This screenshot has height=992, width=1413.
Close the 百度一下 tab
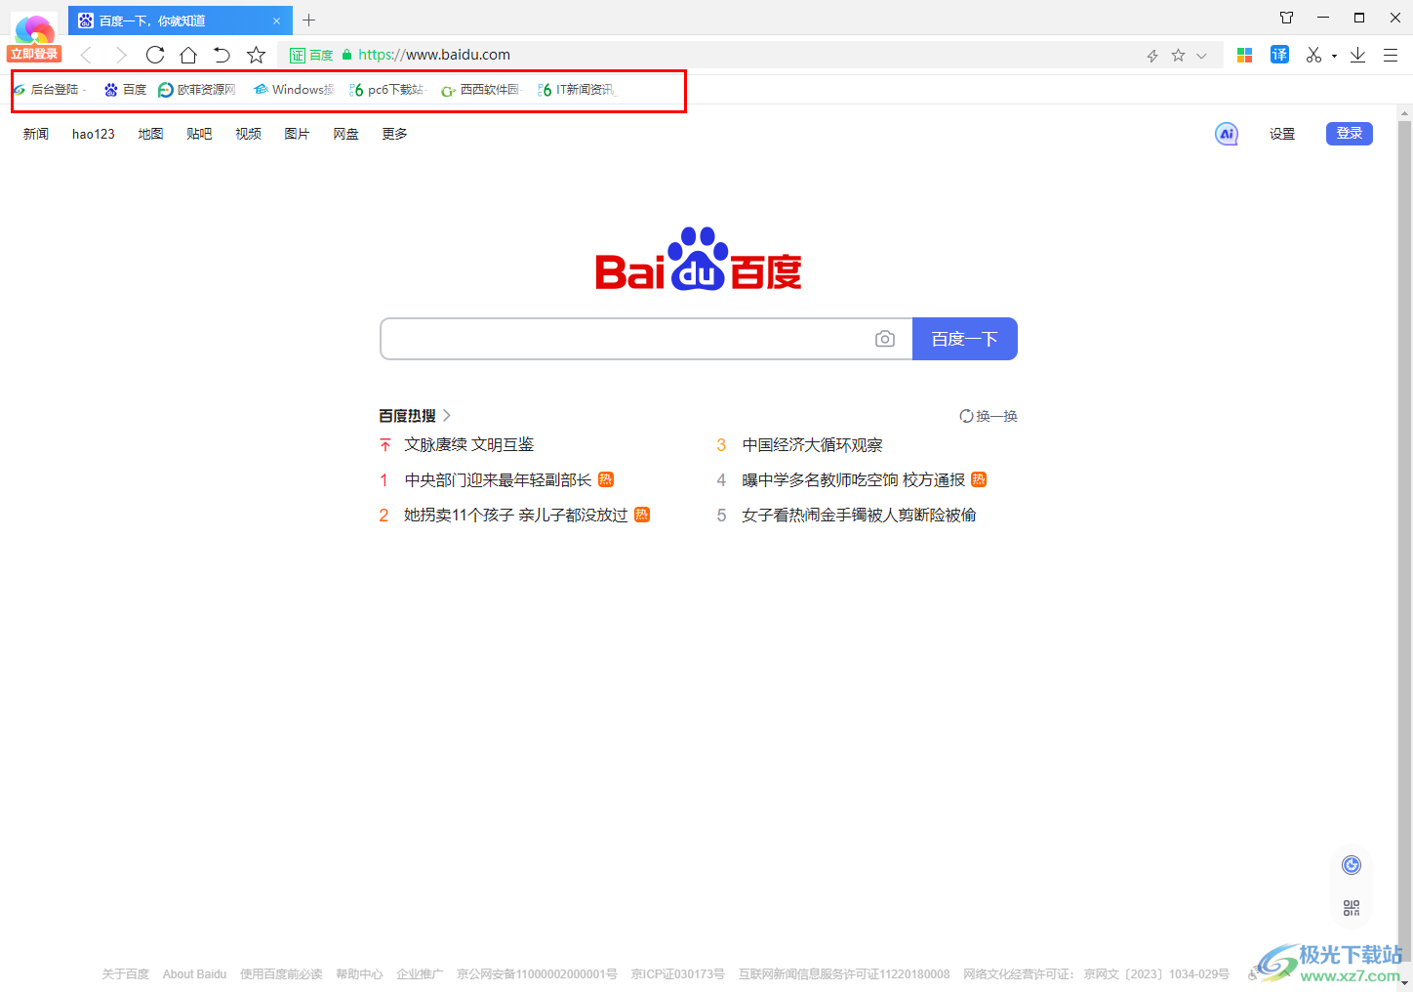point(276,21)
